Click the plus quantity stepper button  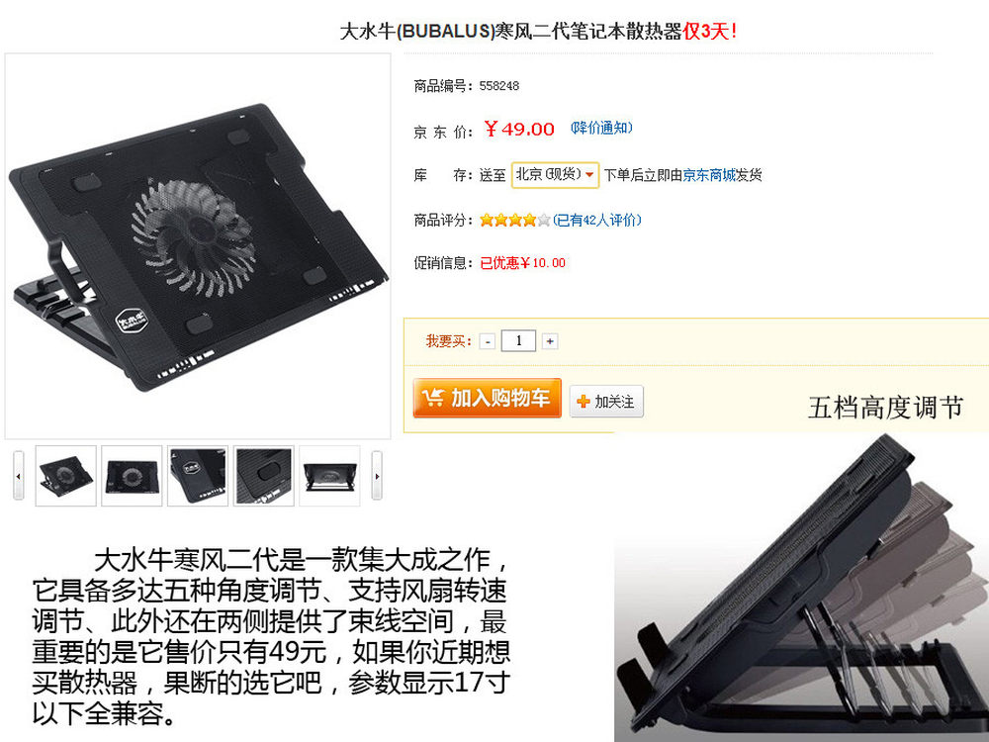550,341
